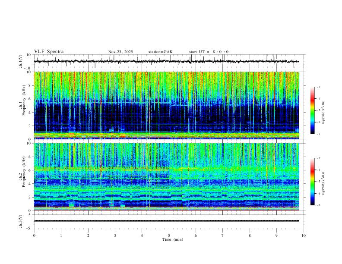Image resolution: width=342 pixels, height=264 pixels.
Task: Click the '9' tick on the time axis
Action: coord(276,236)
